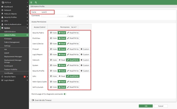Click into the Comments text field

pyautogui.click(x=55, y=15)
